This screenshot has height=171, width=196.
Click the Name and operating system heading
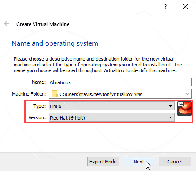pos(55,43)
